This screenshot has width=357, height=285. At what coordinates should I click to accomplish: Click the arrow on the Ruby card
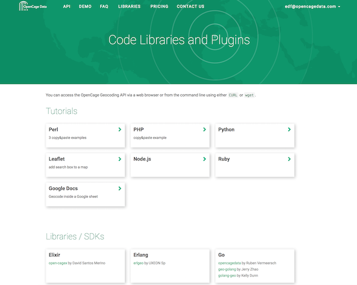(289, 159)
